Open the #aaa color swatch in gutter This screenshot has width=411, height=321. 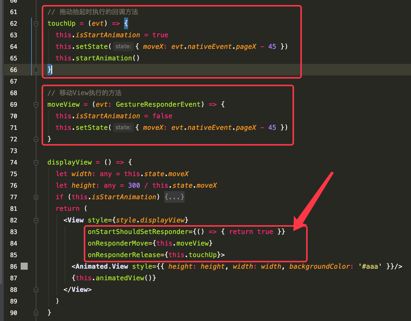pos(24,266)
